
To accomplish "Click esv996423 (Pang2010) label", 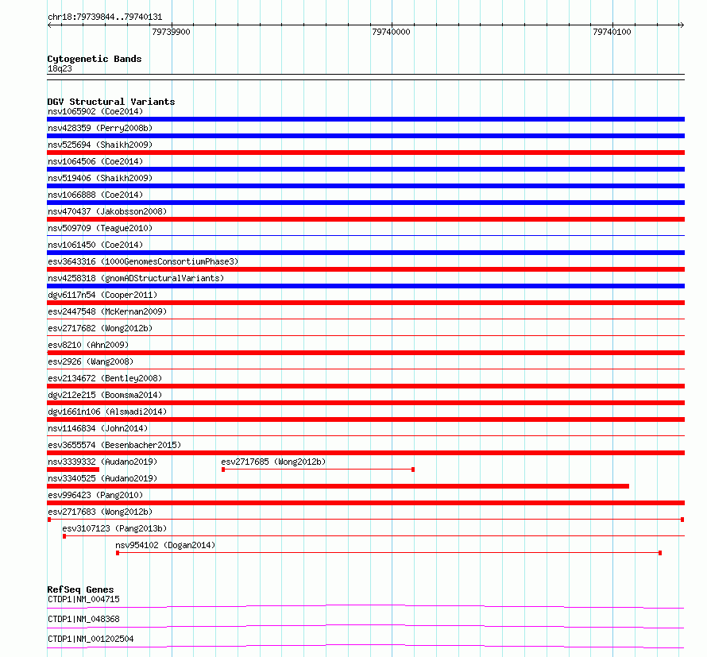I will click(95, 495).
